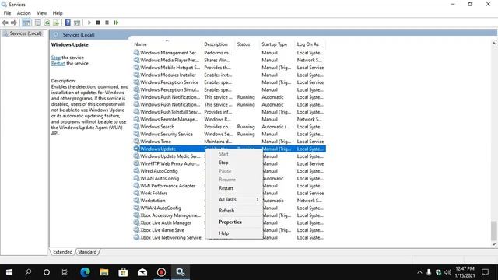Select the WinHTTP Web Proxy Auto service

pyautogui.click(x=170, y=163)
